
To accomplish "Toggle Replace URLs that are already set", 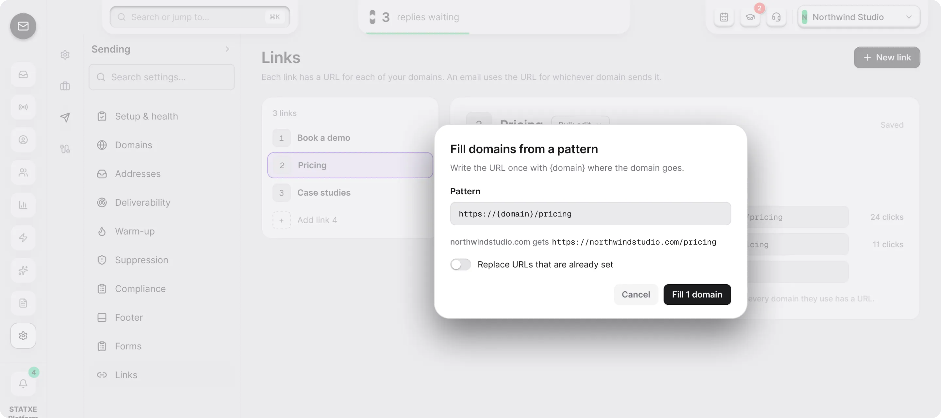I will point(460,264).
